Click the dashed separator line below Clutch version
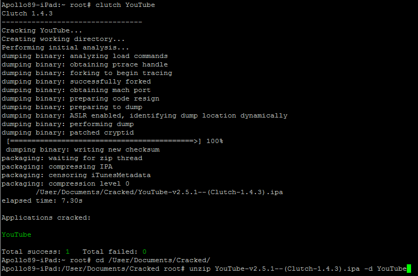This screenshot has width=418, height=276. click(72, 22)
